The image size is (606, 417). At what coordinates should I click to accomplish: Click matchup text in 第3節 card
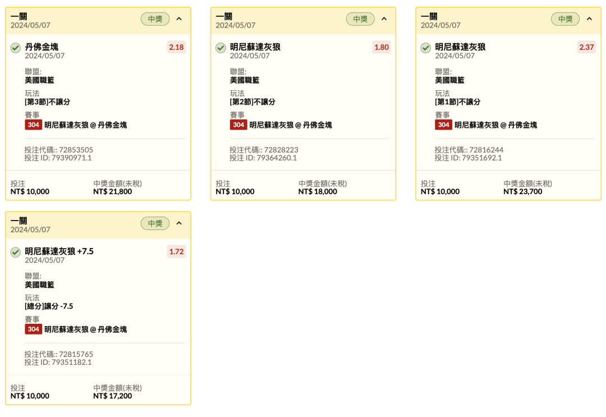(x=85, y=125)
